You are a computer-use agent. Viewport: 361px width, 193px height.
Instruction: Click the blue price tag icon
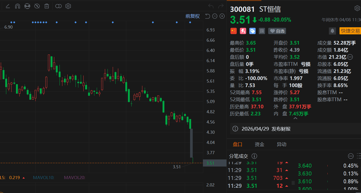coord(252,31)
